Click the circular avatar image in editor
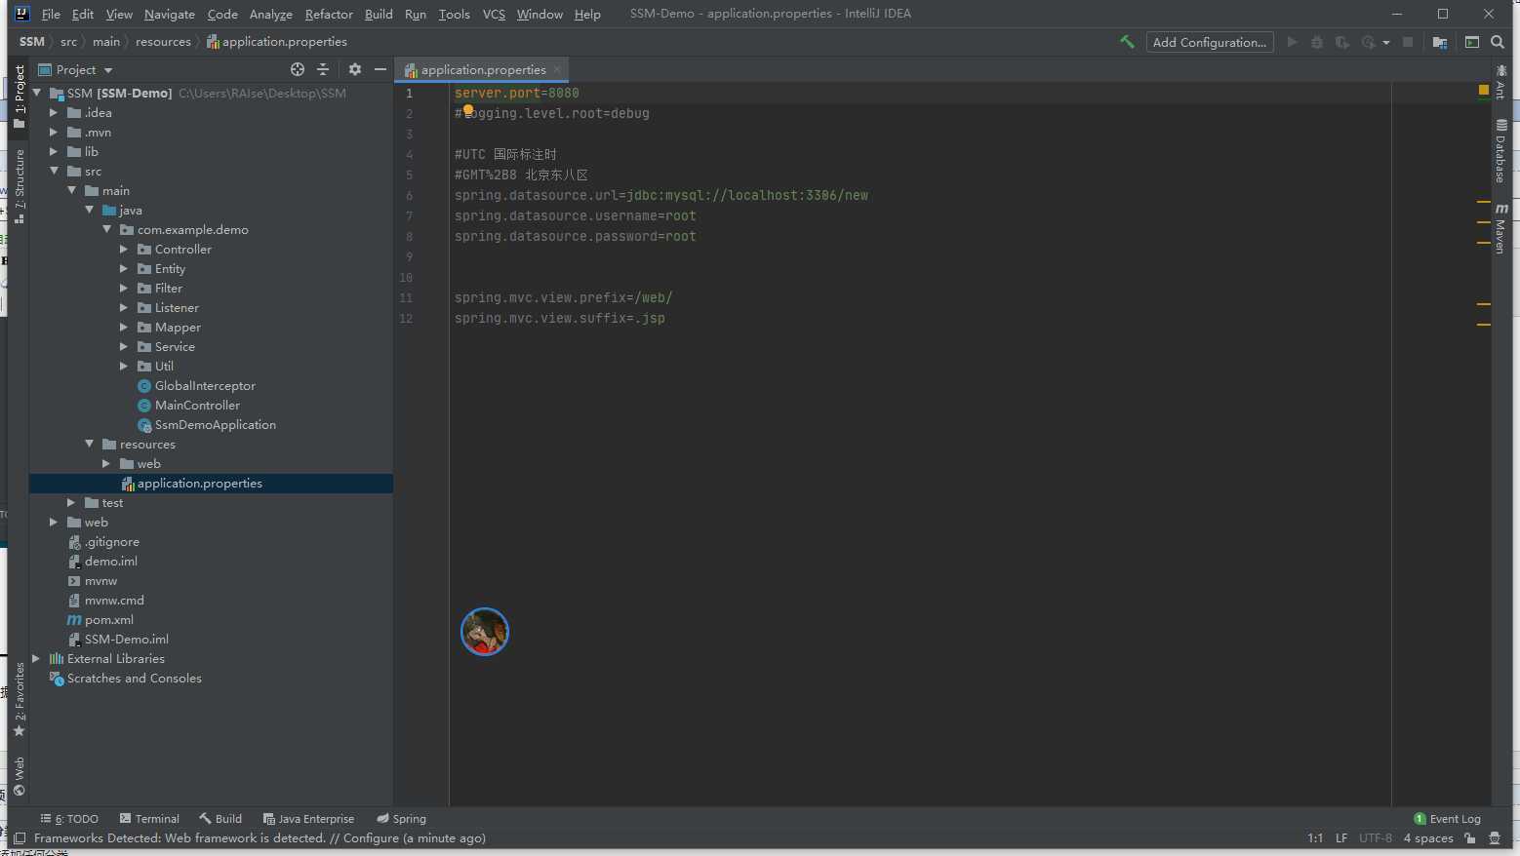 click(485, 632)
